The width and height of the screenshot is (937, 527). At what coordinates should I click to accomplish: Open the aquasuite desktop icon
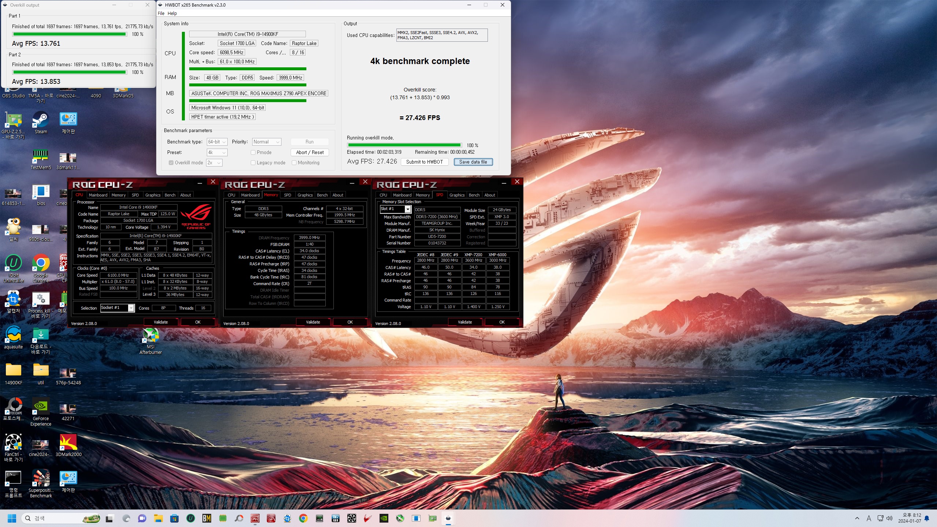tap(14, 337)
